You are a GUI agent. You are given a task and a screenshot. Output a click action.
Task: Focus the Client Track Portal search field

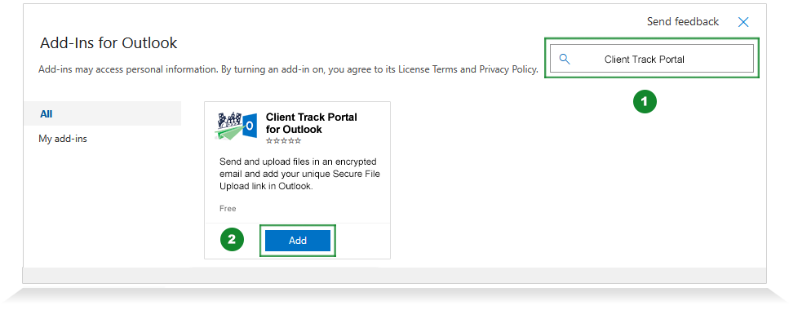coord(652,60)
